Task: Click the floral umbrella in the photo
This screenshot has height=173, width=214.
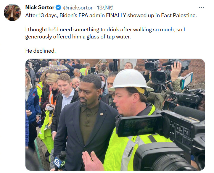Action: click(53, 69)
